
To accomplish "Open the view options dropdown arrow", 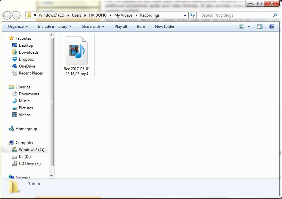I will tap(249, 26).
